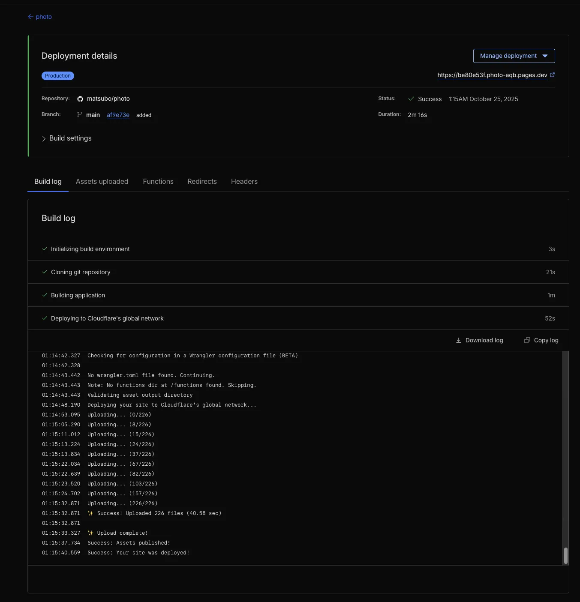Click the checkmark icon beside Deploying to Cloudflare's
580x602 pixels.
pos(45,318)
